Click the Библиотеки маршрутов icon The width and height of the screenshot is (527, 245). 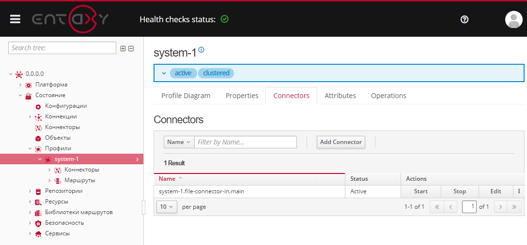tap(38, 213)
